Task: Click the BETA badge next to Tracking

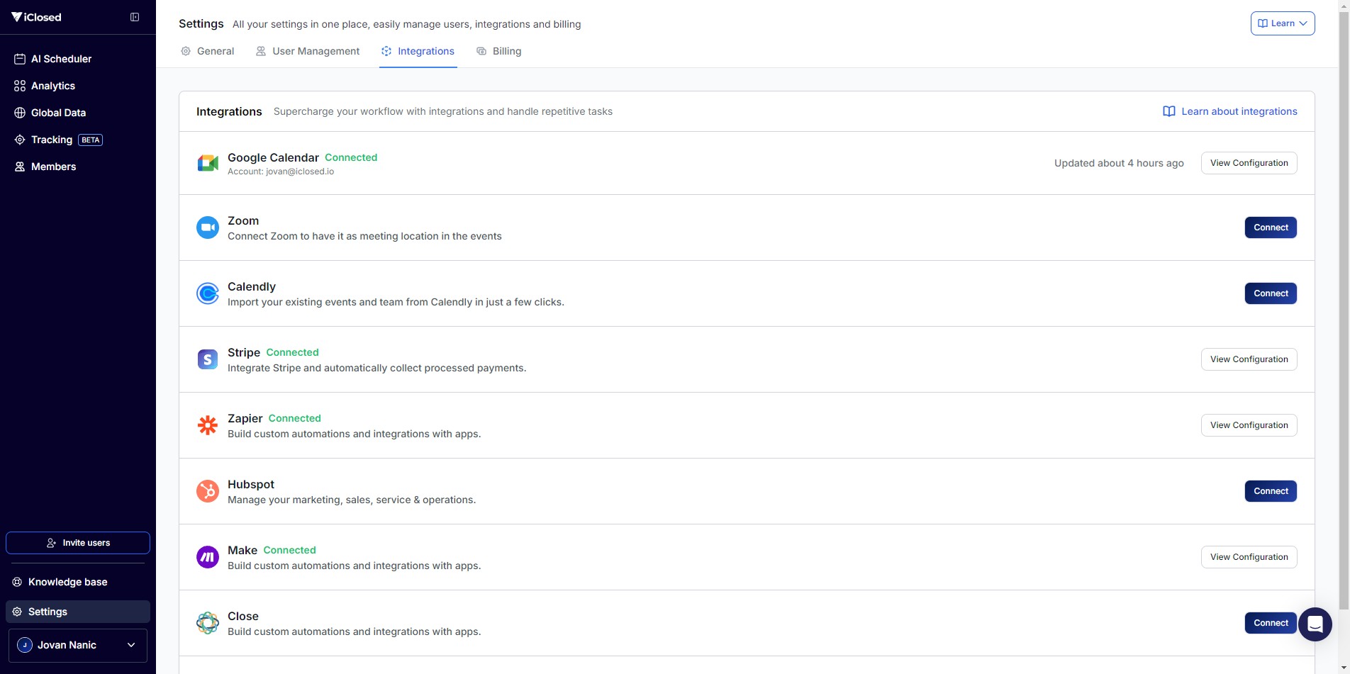Action: click(x=91, y=140)
